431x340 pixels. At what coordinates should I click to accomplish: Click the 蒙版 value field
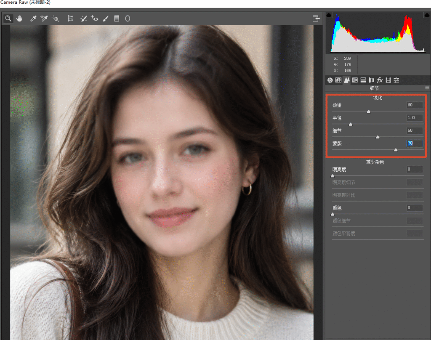[x=415, y=143]
